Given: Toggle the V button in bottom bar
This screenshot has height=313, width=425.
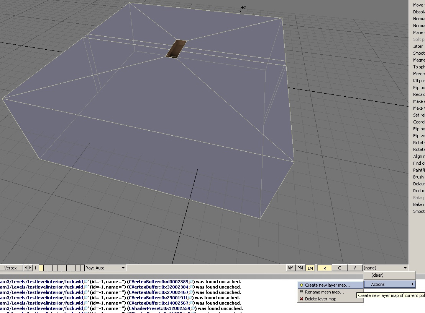Looking at the screenshot, I should tap(354, 268).
